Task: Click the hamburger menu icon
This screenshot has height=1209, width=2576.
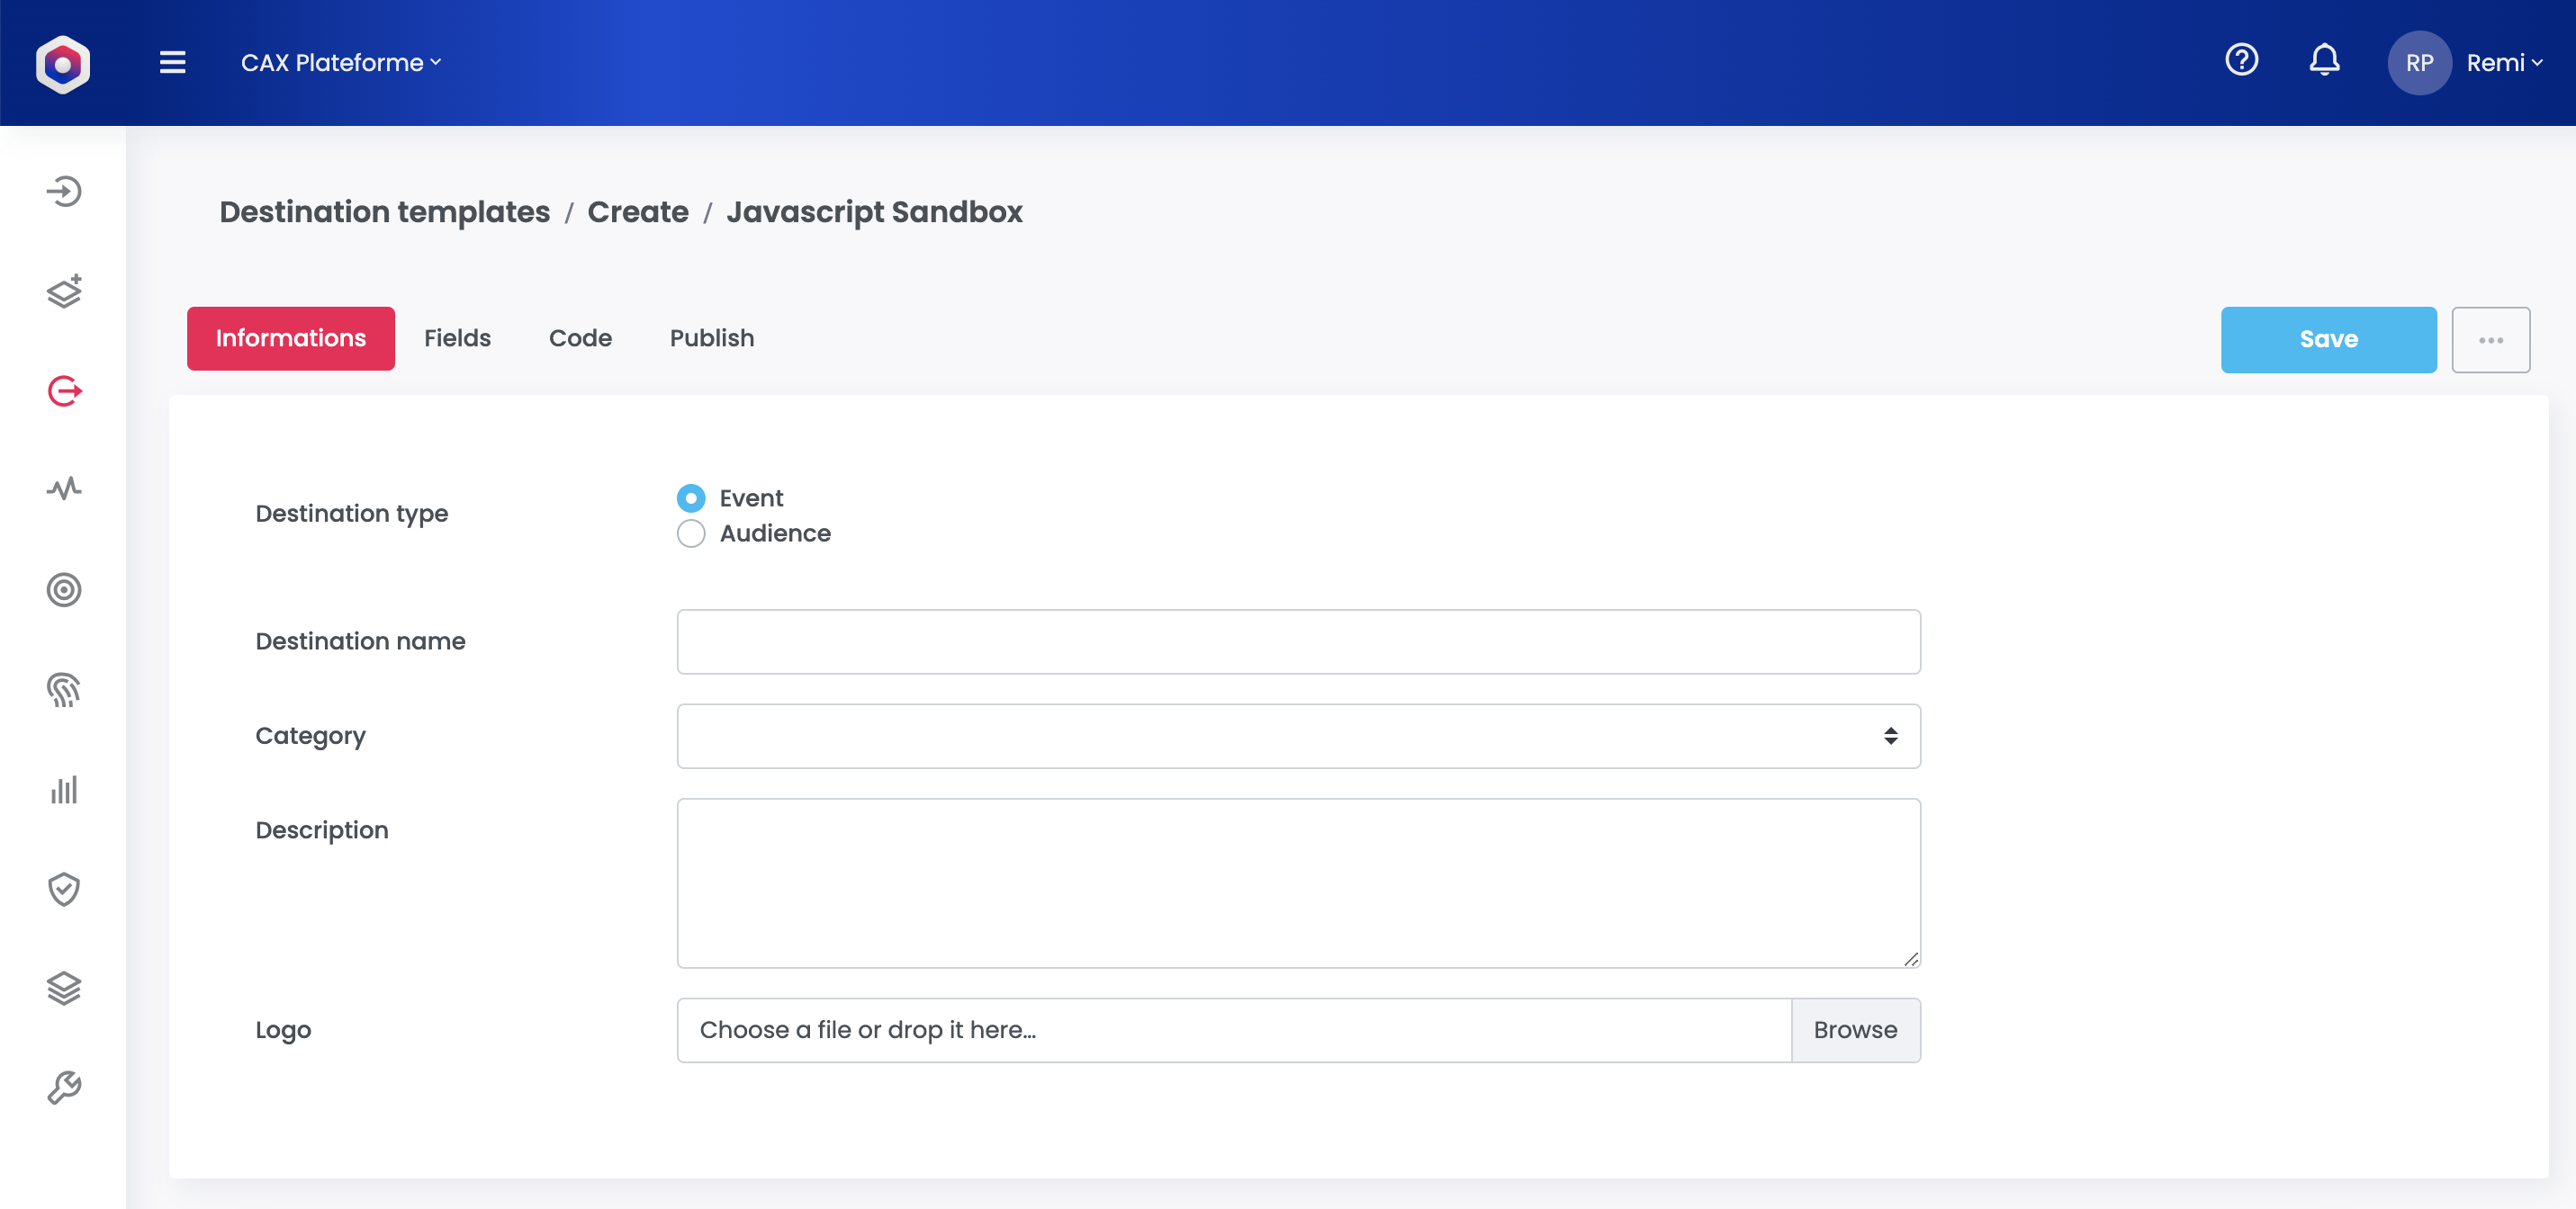Action: 172,62
